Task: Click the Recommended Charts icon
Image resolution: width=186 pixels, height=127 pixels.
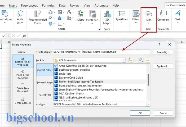Action: pos(38,14)
